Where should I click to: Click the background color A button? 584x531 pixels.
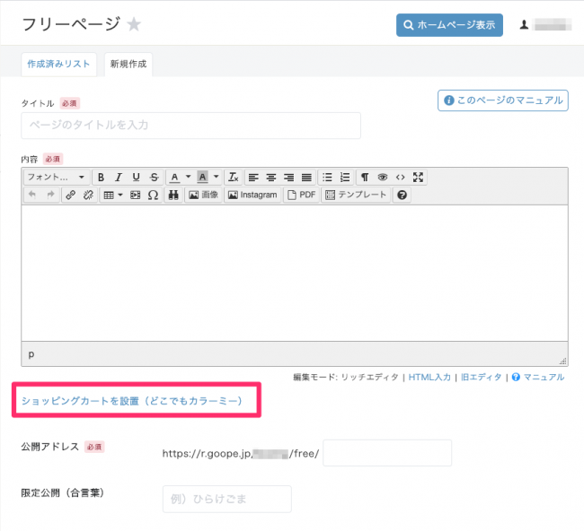(203, 177)
